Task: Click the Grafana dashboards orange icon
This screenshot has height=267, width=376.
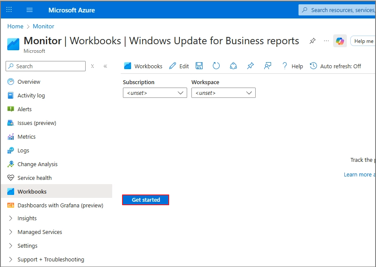Action: point(11,205)
